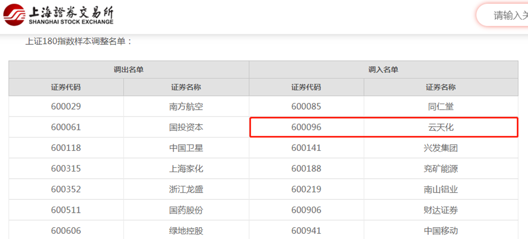Select the 证券代码 column header under 调出名单

(65, 87)
